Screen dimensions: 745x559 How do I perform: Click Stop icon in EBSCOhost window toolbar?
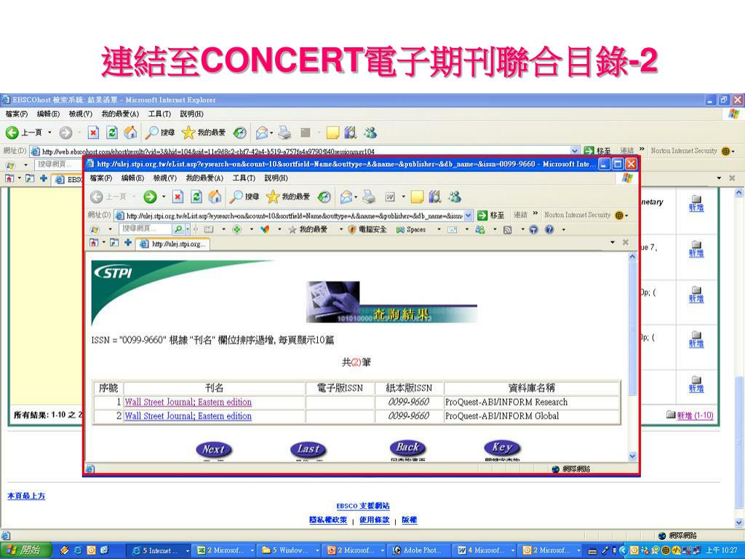(94, 132)
